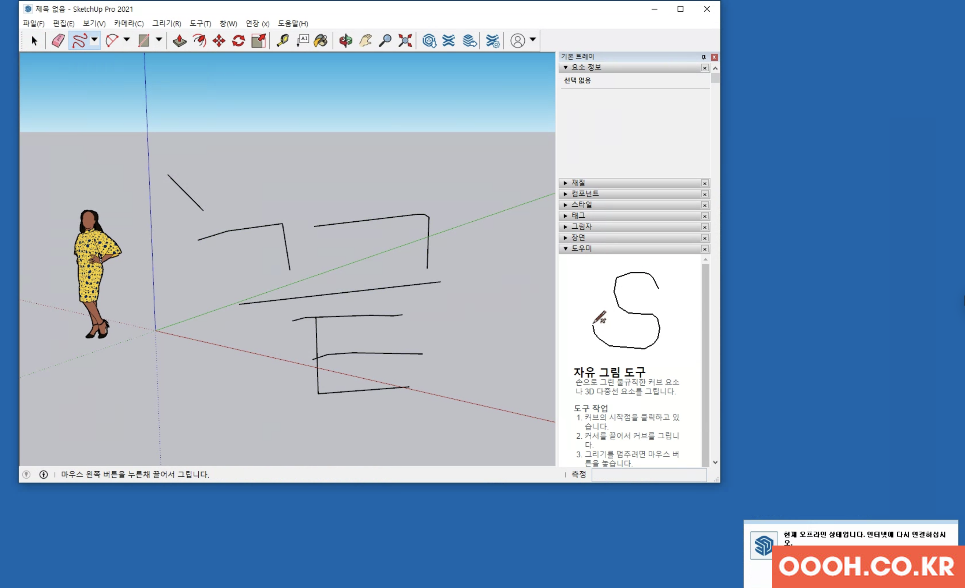Select the Paint Bucket tool

point(321,41)
